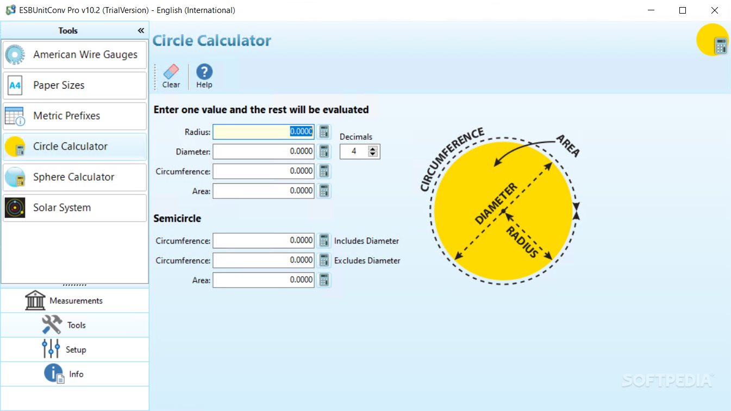Click 'Enter one value' instruction text
The width and height of the screenshot is (731, 411).
tap(261, 110)
